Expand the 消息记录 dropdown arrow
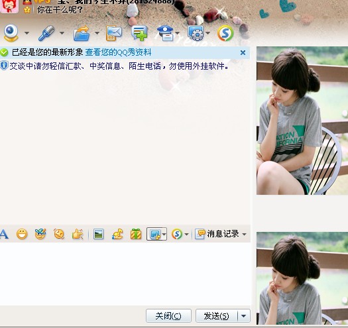Viewport: 348px width, 328px height. [x=244, y=234]
